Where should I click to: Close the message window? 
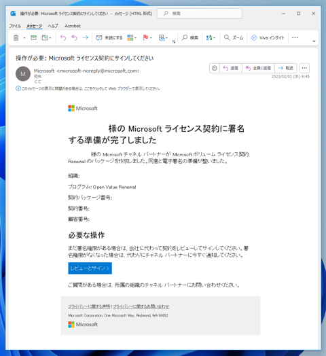[x=313, y=14]
